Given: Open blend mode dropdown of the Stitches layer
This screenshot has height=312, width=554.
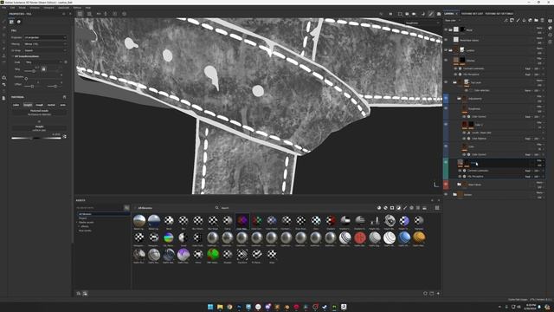Looking at the screenshot, I should [539, 59].
